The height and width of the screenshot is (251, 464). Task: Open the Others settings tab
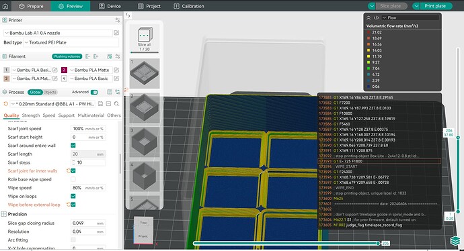pos(114,115)
